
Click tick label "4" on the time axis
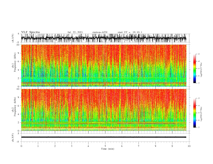point(88,146)
